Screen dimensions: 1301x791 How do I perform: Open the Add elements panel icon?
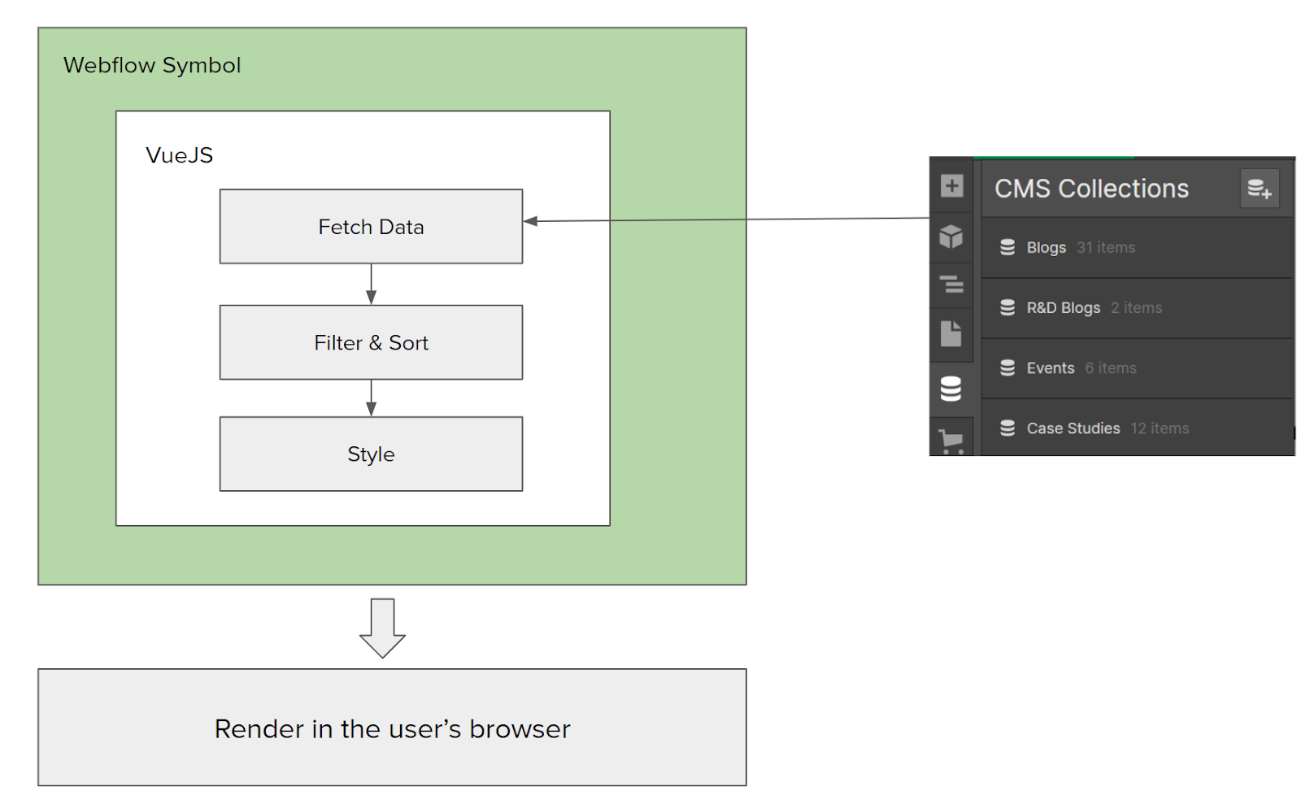(951, 185)
